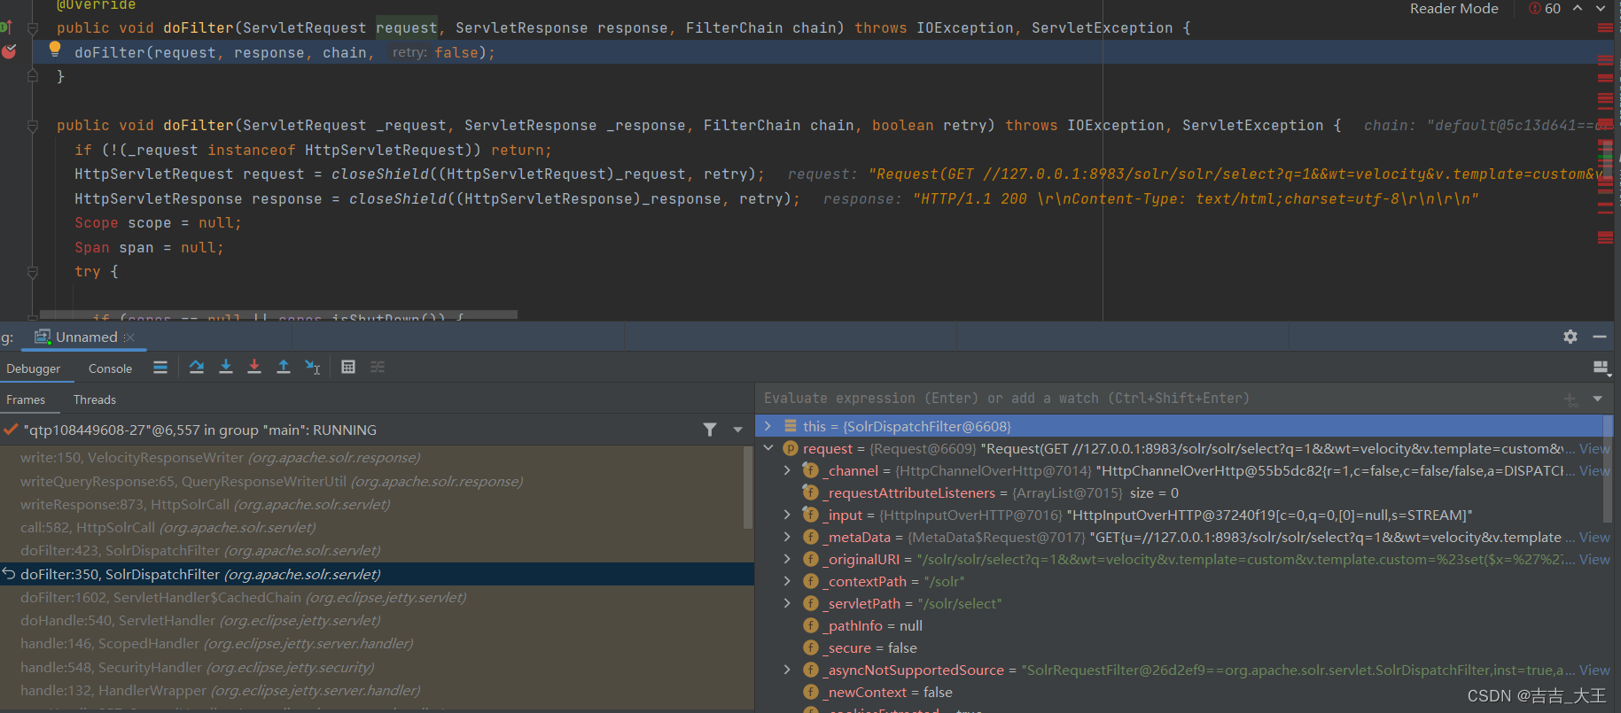Click View link for the _channel field
Screen dimensions: 1621x713
(x=1594, y=471)
